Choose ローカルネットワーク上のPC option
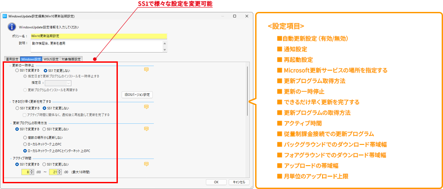This screenshot has width=443, height=189. click(42, 144)
